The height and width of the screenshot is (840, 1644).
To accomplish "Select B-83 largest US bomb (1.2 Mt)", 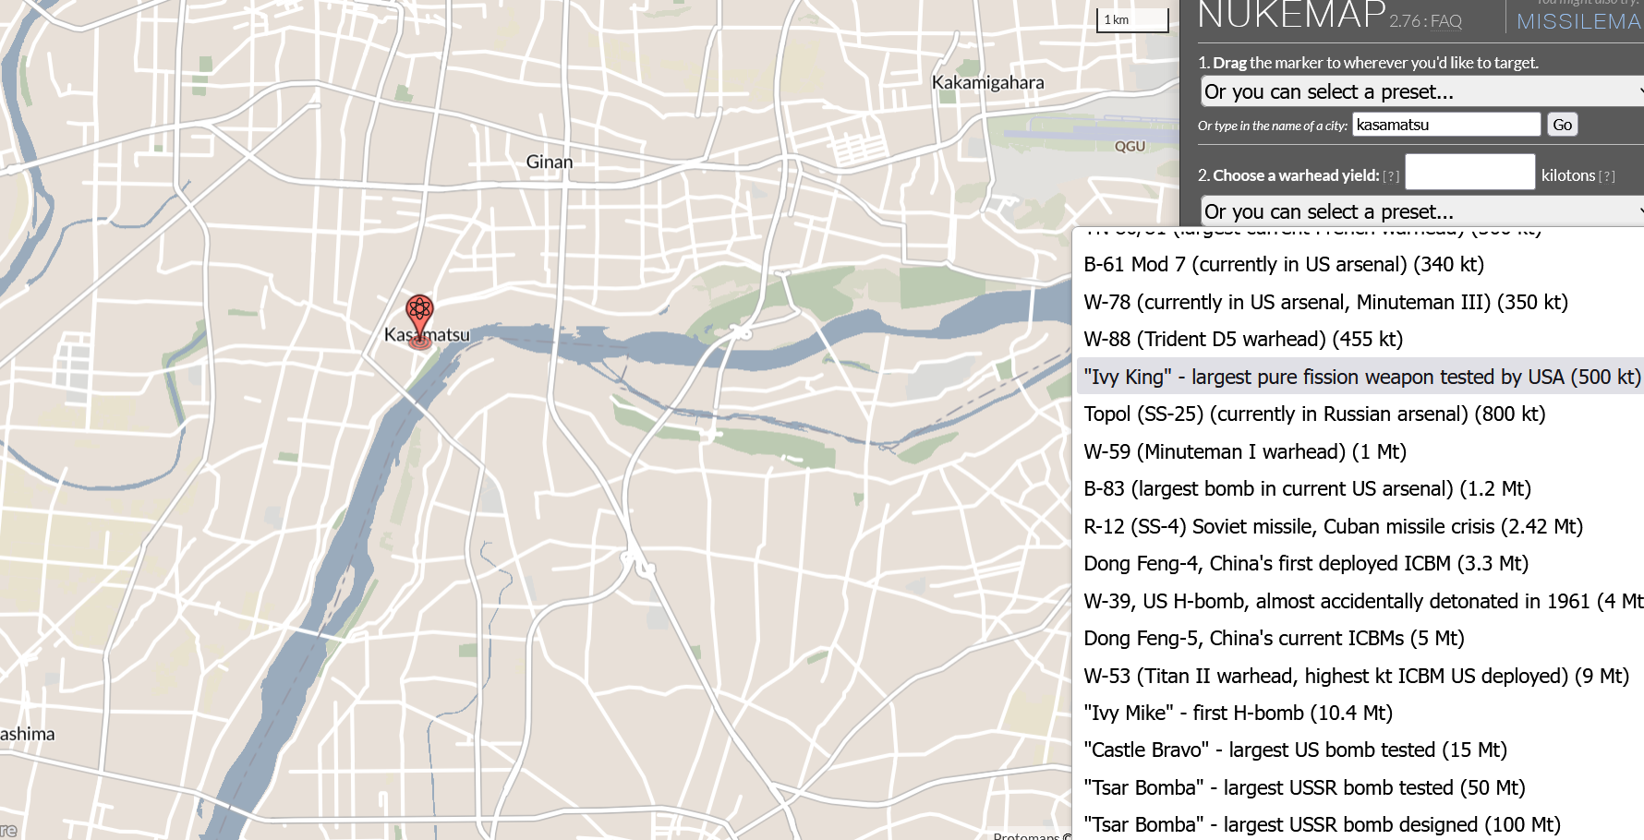I will pos(1360,488).
